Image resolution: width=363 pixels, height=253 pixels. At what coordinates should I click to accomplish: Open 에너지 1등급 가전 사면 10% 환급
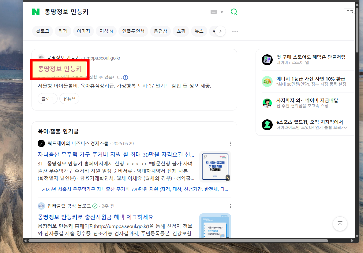[311, 79]
